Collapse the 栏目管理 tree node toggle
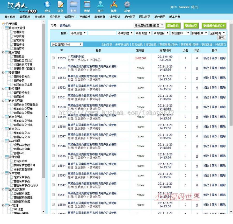The height and width of the screenshot is (224, 233). 3,52
